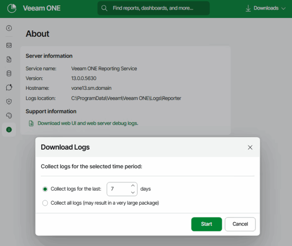The image size is (292, 246).
Task: Open the chat sparkle sidebar icon
Action: click(9, 87)
